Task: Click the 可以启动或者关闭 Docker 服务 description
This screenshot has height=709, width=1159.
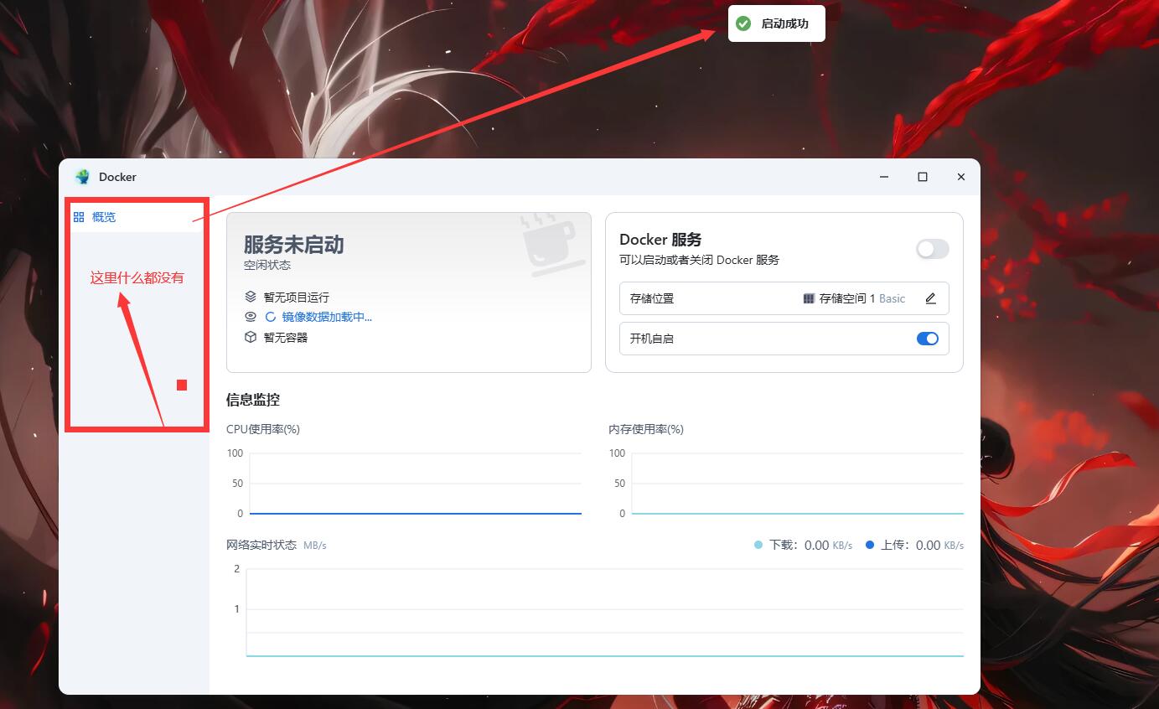Action: (699, 260)
